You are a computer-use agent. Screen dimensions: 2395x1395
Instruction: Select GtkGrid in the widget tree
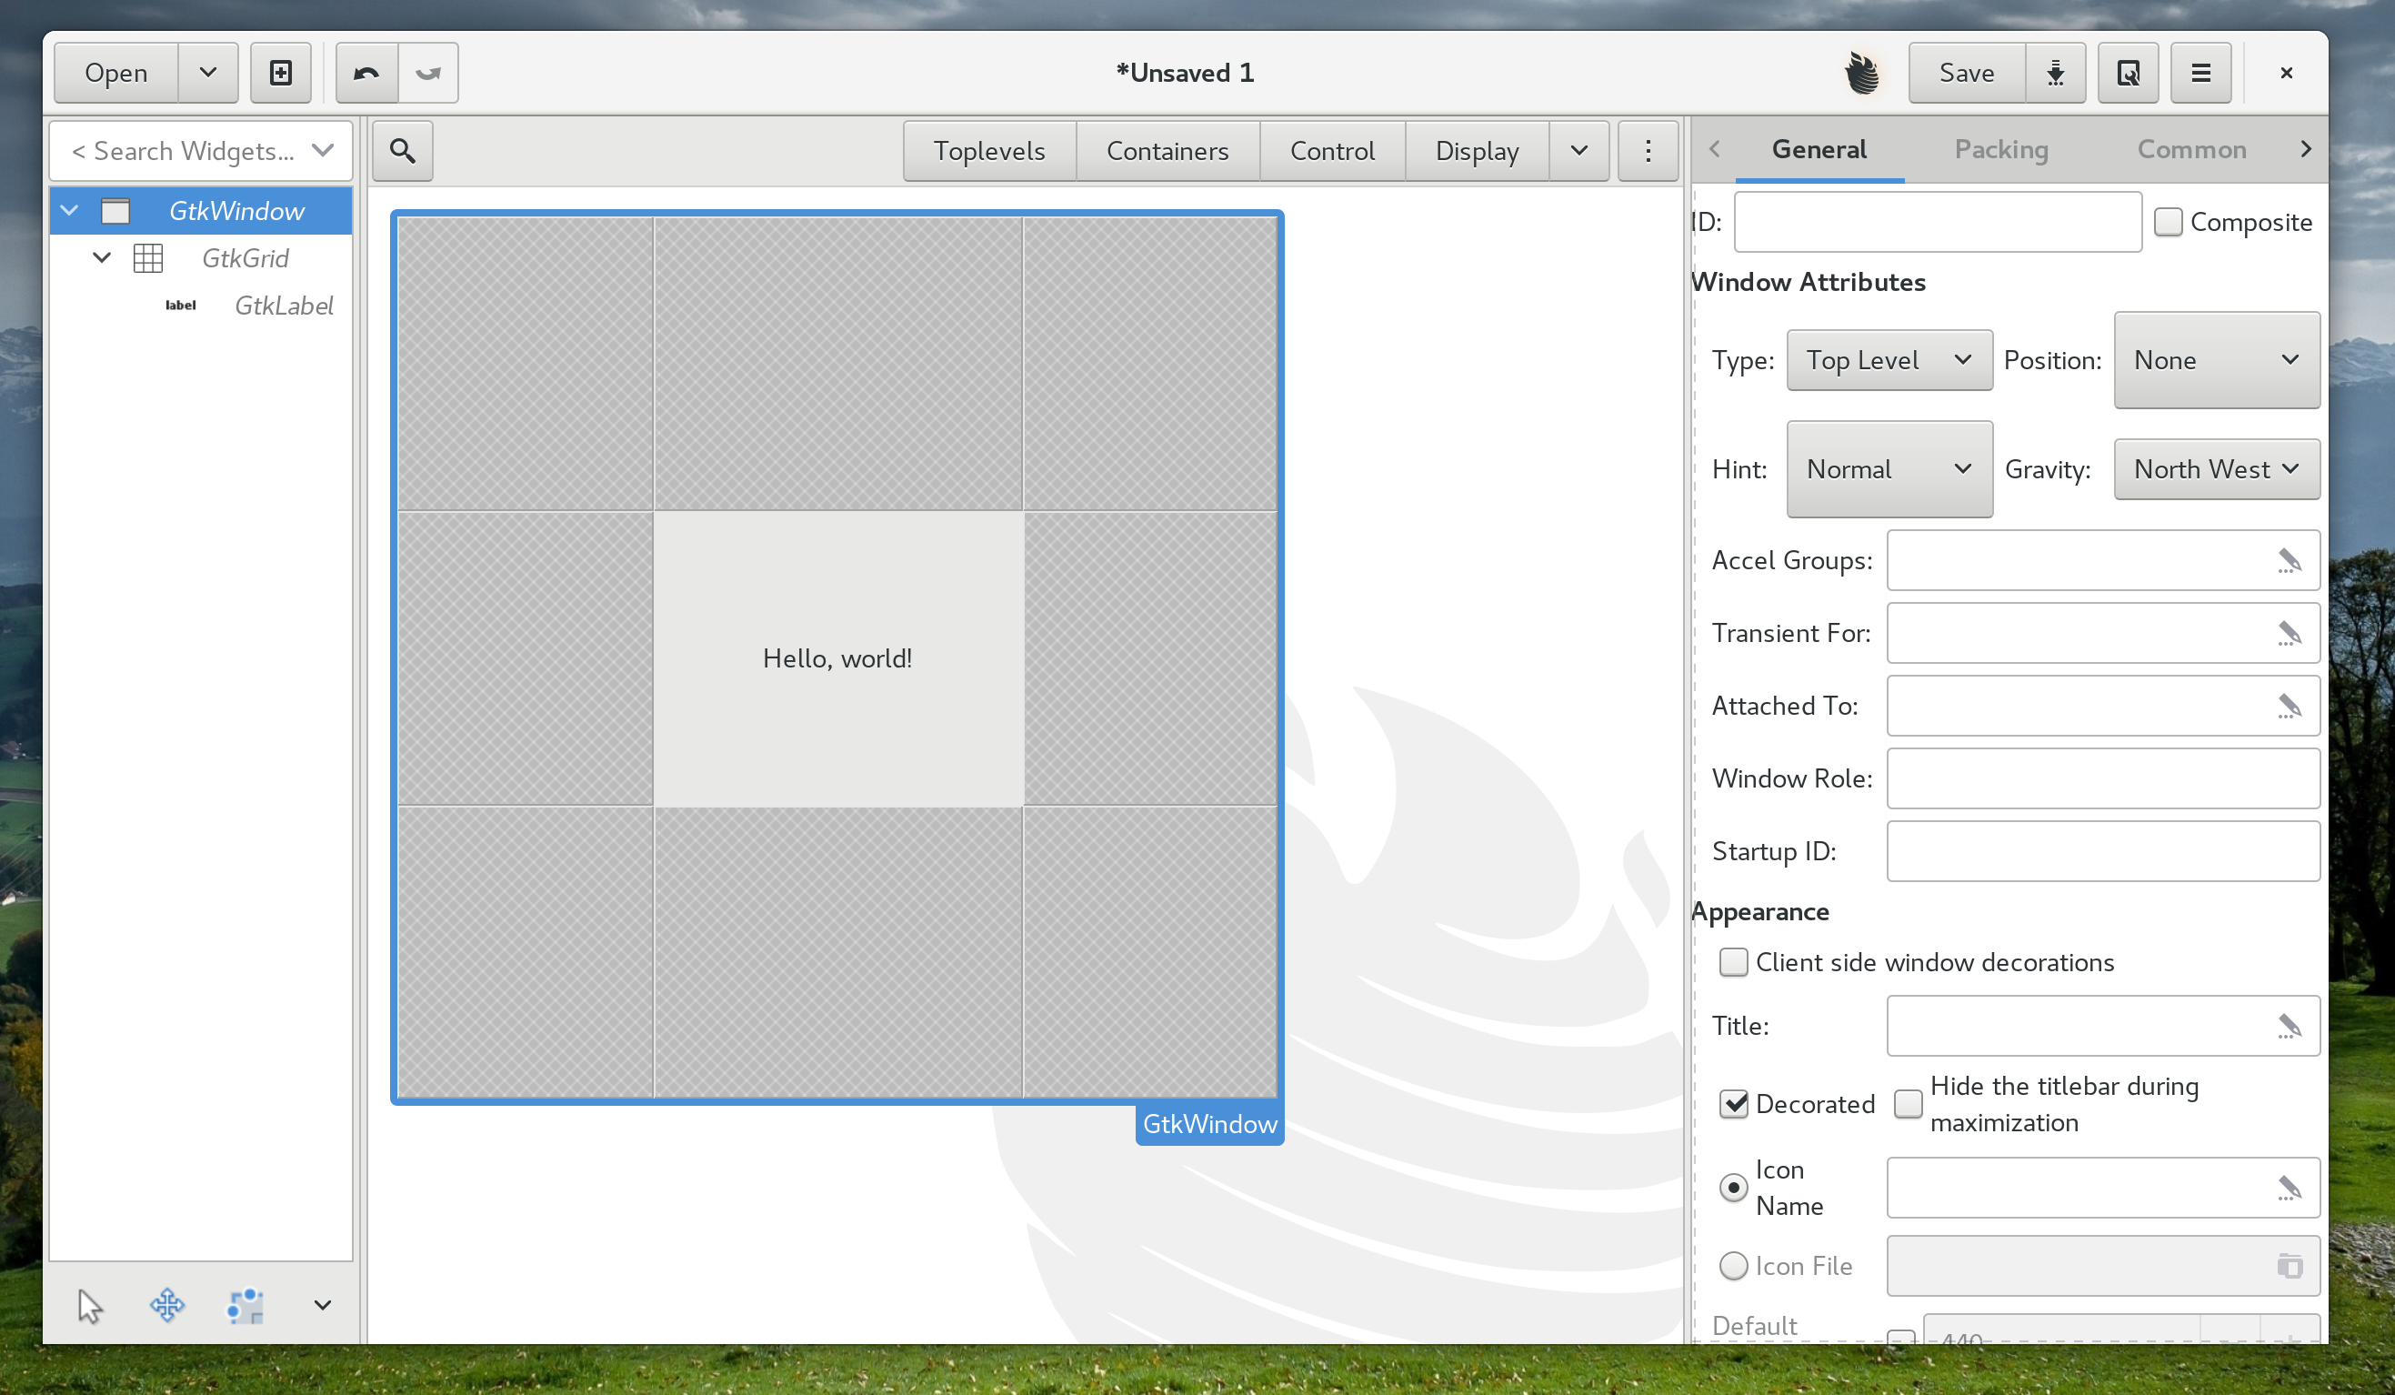coord(246,258)
